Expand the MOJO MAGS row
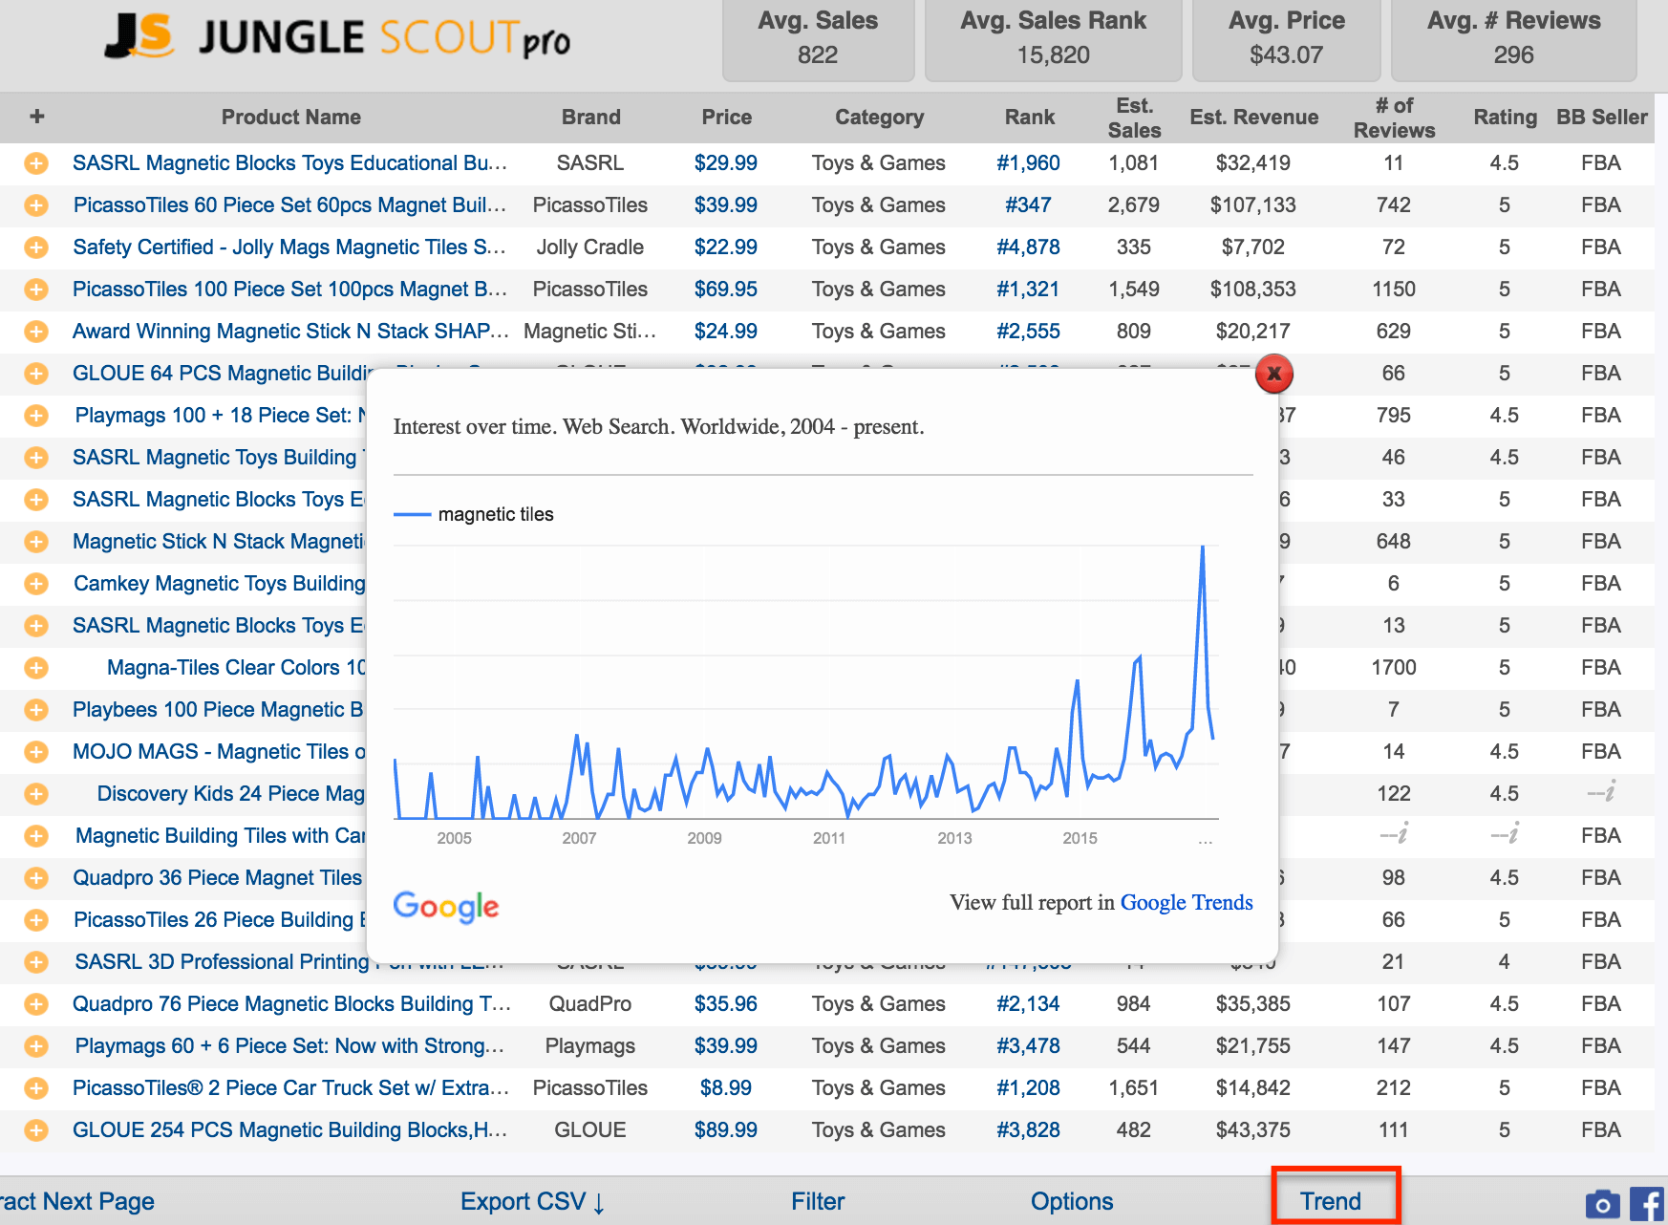Viewport: 1668px width, 1225px height. (36, 752)
